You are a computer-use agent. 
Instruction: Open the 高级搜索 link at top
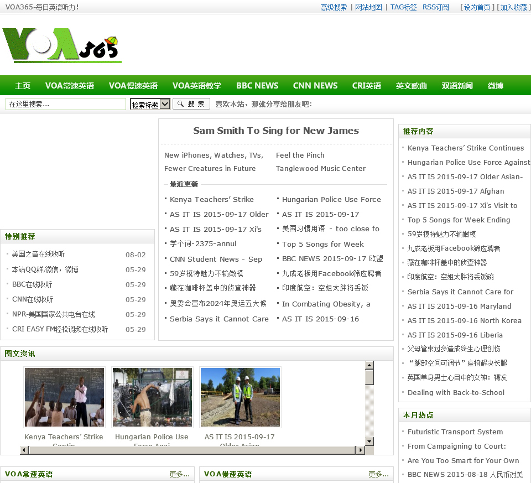click(334, 7)
